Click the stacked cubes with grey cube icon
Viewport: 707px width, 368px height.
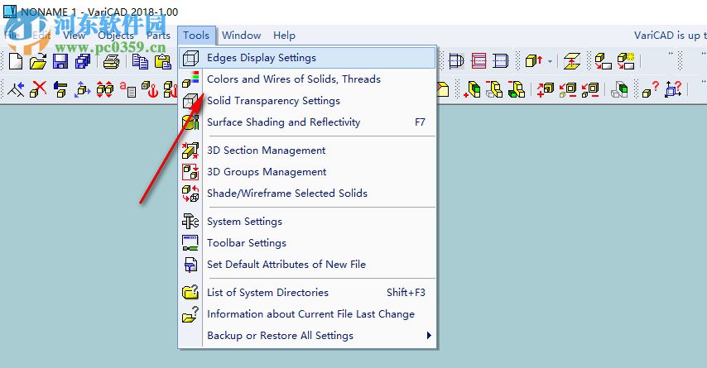pyautogui.click(x=494, y=89)
